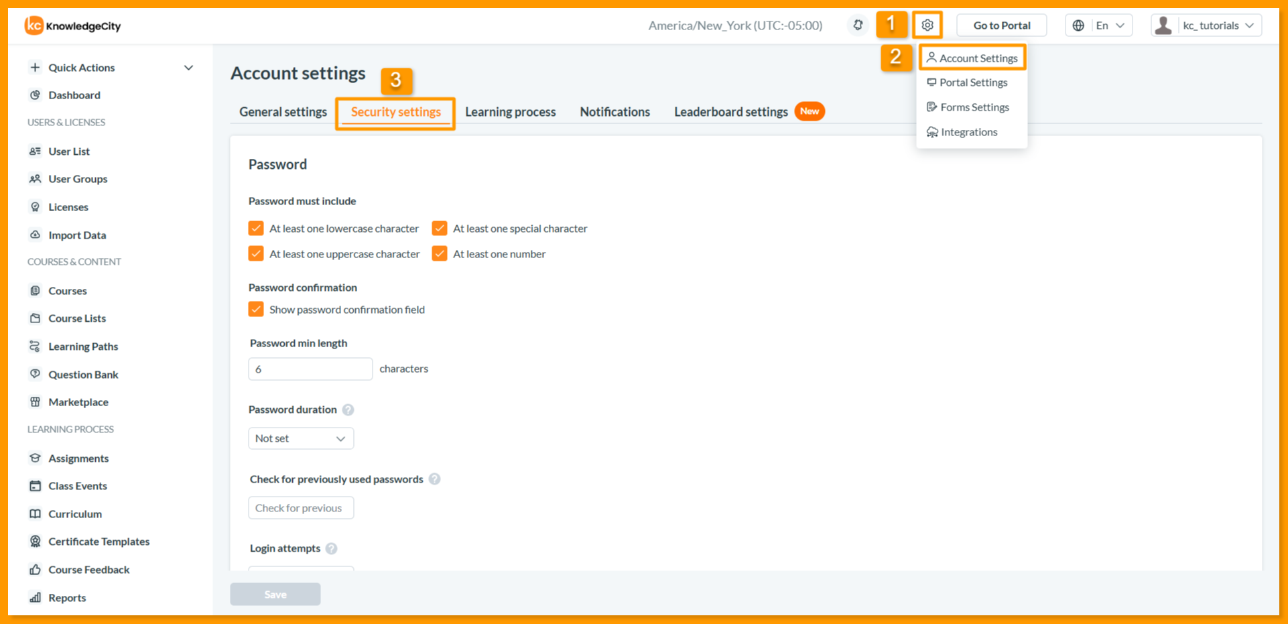
Task: Open the kc_tutorials account dropdown
Action: (x=1218, y=25)
